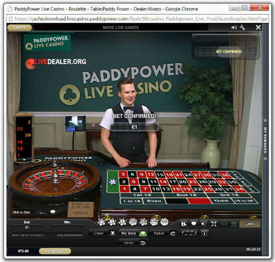This screenshot has width=275, height=262.
Task: Open the Games menu button
Action: point(19,27)
